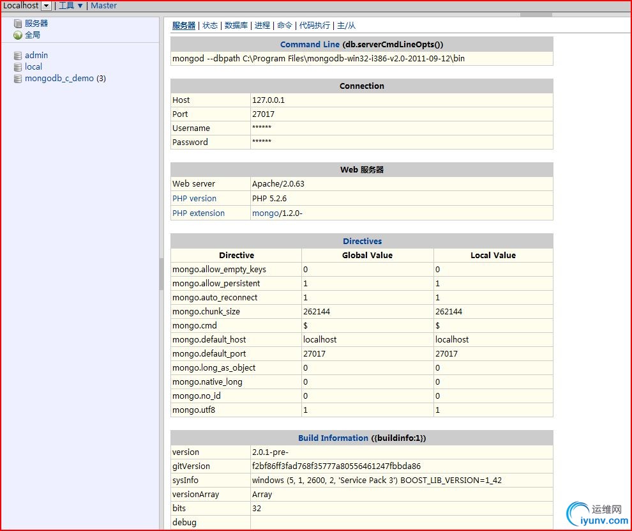Open 服务器 in the left sidebar

[x=36, y=24]
